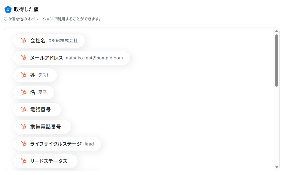Select the 電話番号 value chip
Image resolution: width=286 pixels, height=175 pixels.
click(37, 109)
